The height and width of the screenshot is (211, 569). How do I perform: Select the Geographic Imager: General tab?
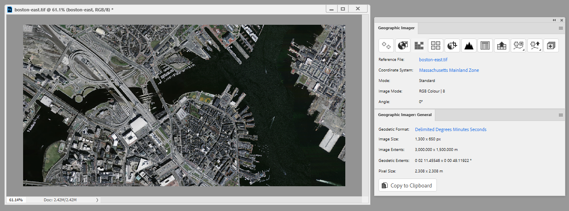click(x=405, y=115)
